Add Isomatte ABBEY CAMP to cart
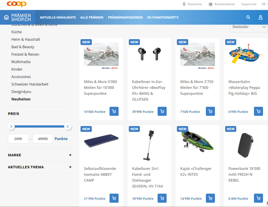 [114, 198]
